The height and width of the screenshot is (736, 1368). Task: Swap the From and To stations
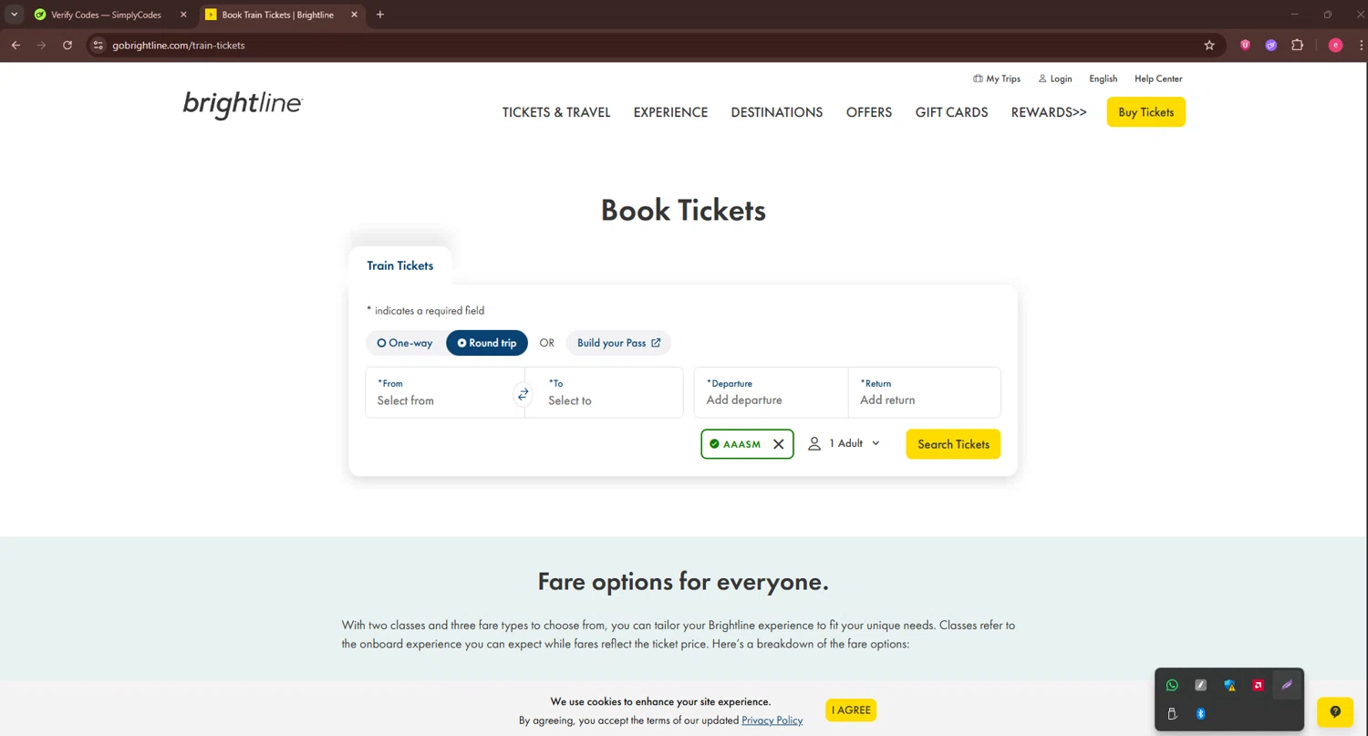point(523,394)
